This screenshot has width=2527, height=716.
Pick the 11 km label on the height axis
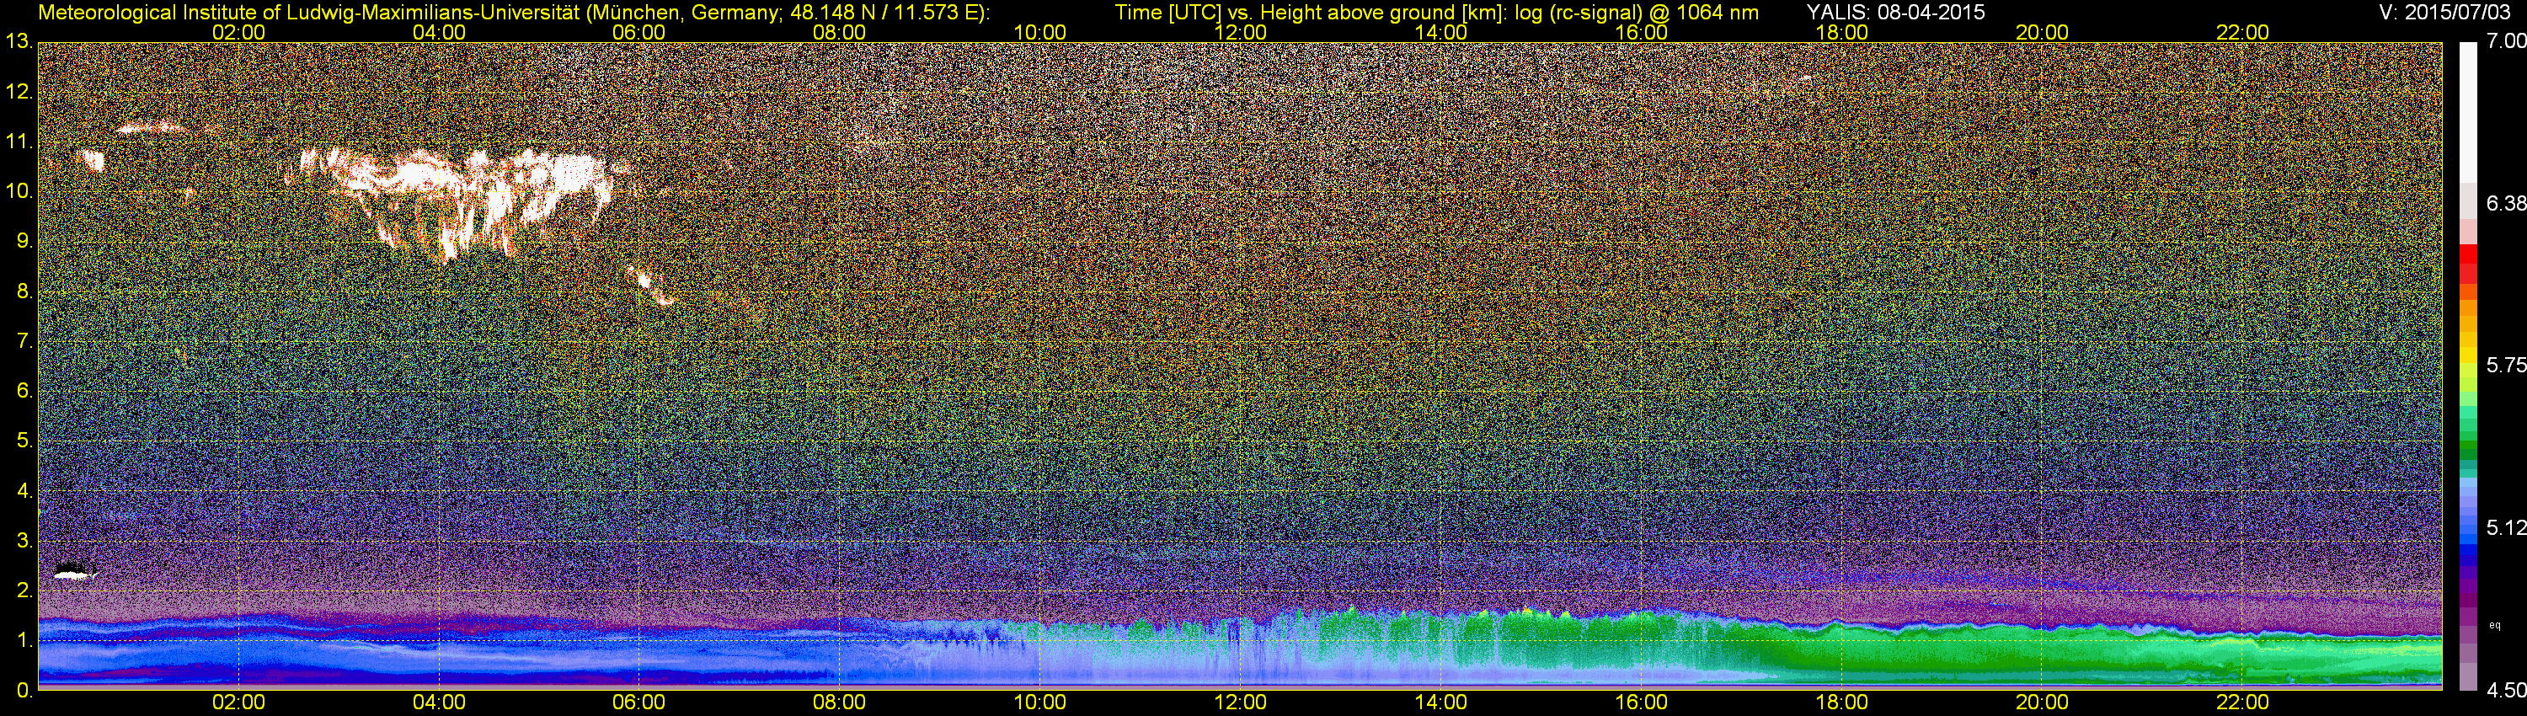(18, 142)
